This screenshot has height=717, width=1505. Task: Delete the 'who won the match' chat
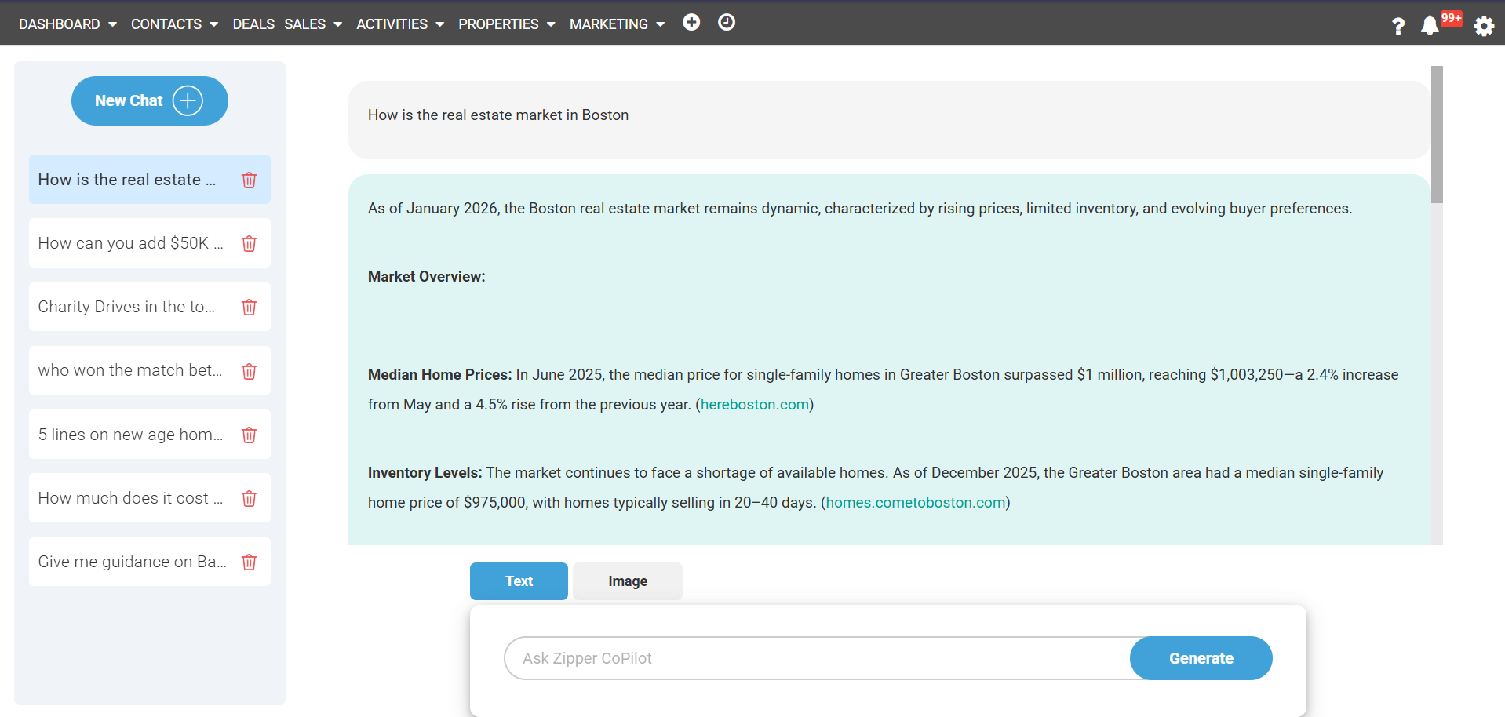[x=249, y=371]
